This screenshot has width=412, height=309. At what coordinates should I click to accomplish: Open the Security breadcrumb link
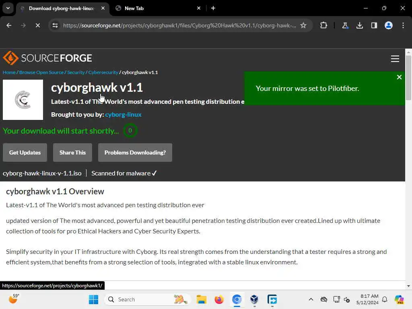[76, 72]
